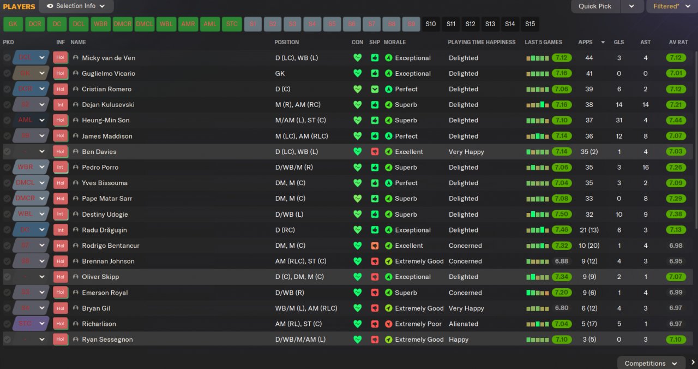Click the Quick Pick button
The image size is (698, 369).
pos(595,6)
